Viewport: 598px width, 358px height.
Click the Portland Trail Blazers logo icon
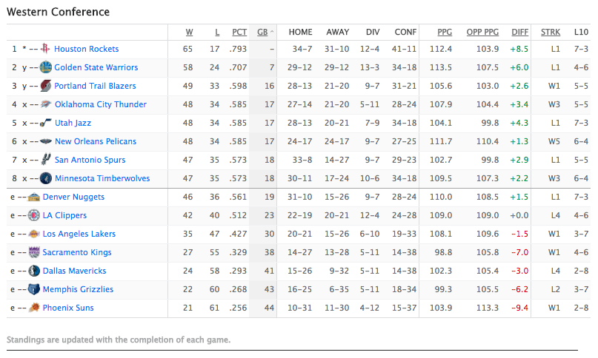(x=46, y=86)
